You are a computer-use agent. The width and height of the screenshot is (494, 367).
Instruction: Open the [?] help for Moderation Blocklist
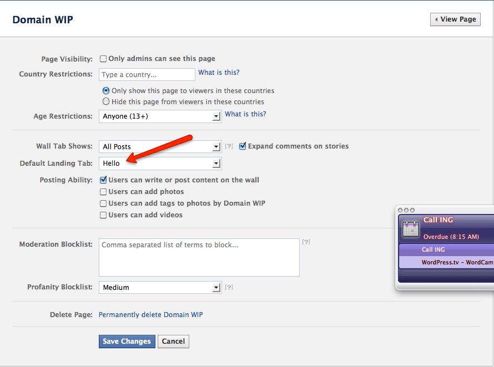click(x=306, y=241)
